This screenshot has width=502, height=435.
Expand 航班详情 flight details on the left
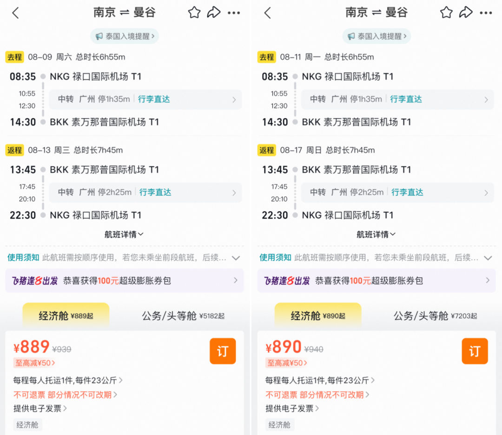(124, 234)
